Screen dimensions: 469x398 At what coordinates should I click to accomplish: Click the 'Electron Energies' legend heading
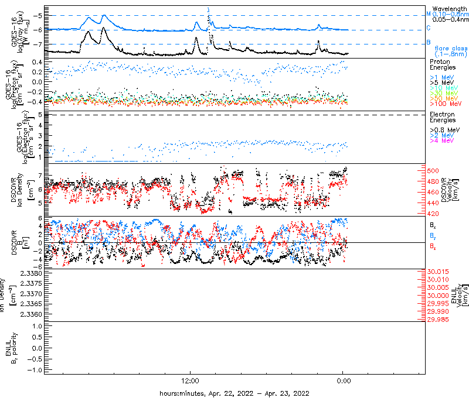pyautogui.click(x=443, y=117)
